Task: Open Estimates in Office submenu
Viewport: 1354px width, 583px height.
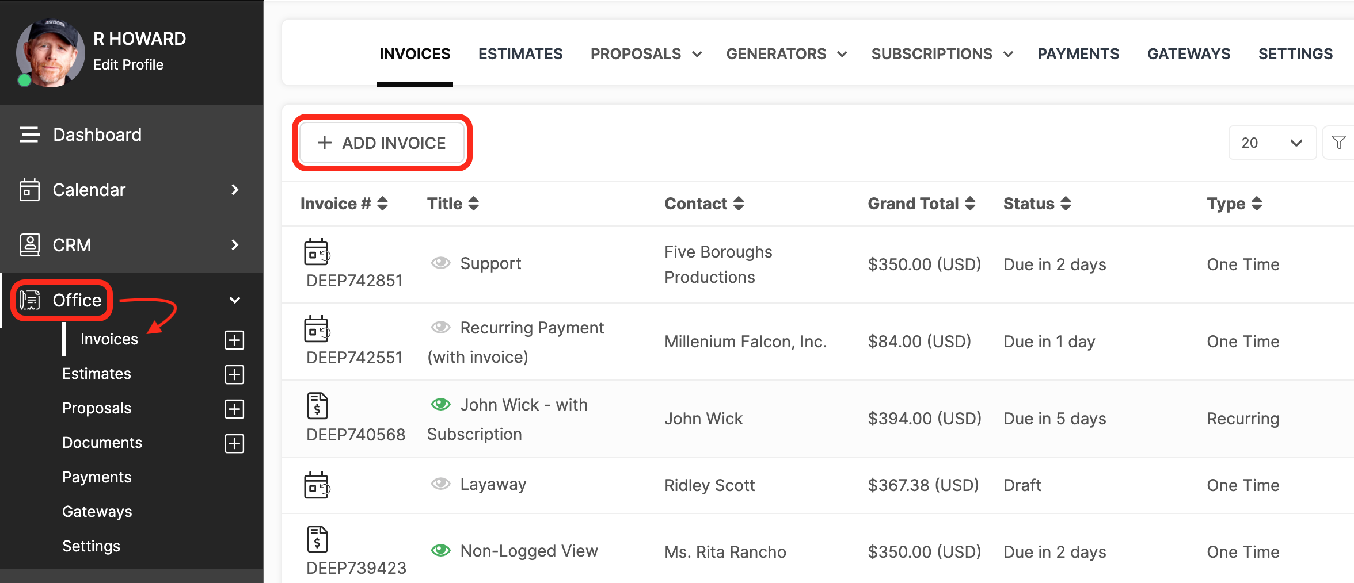Action: [97, 374]
